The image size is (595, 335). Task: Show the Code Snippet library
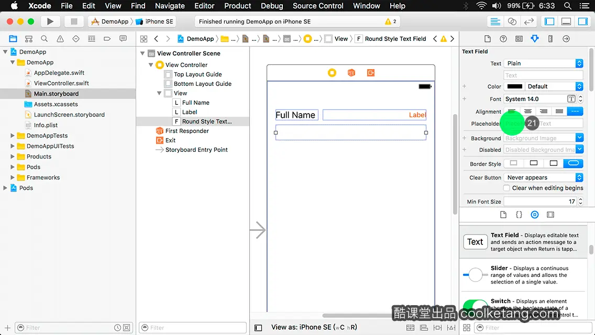(519, 215)
